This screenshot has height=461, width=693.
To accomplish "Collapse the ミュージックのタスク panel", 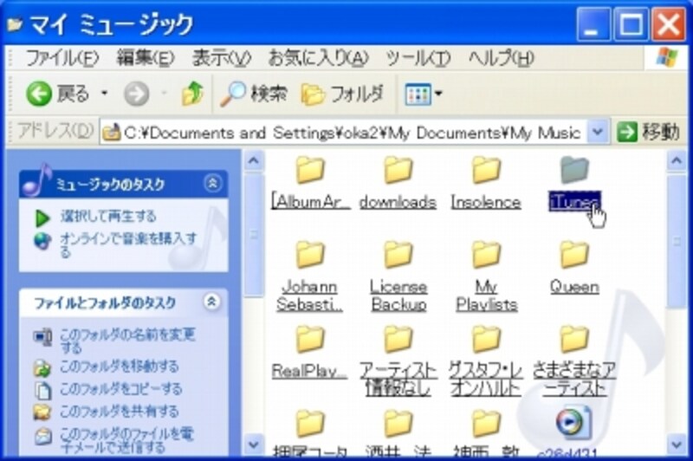I will click(x=212, y=183).
